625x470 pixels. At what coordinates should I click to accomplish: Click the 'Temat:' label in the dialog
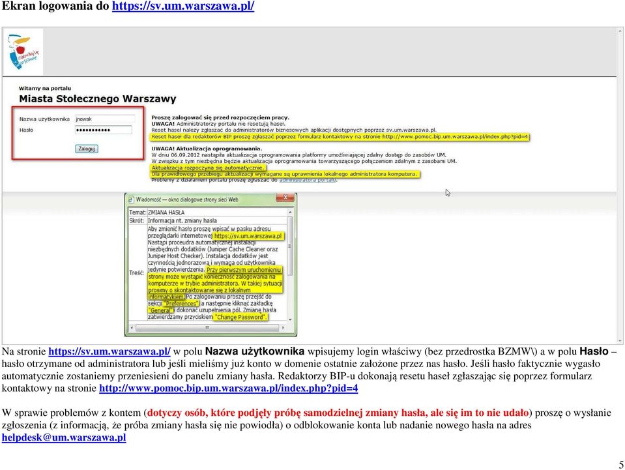[138, 213]
